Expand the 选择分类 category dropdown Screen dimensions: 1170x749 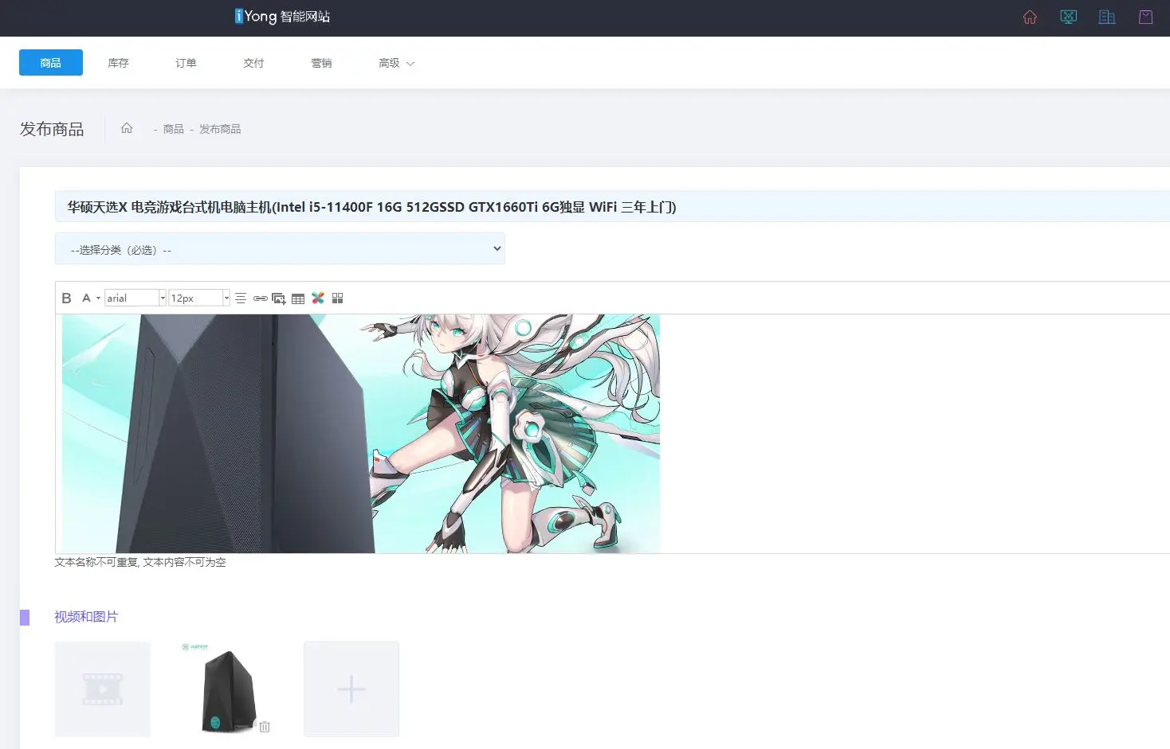click(x=280, y=249)
